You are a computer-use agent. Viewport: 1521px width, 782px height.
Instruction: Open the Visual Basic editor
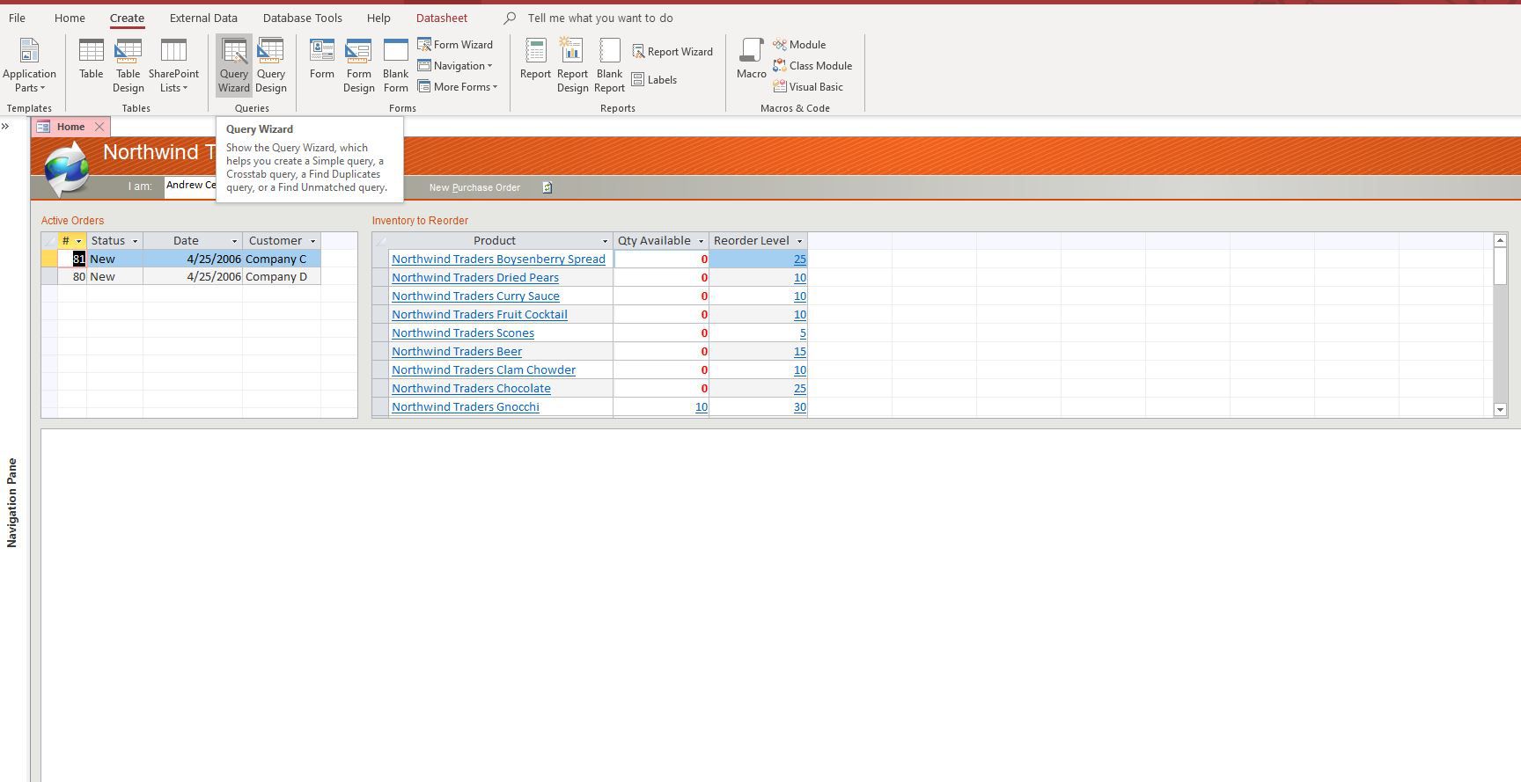pyautogui.click(x=808, y=87)
